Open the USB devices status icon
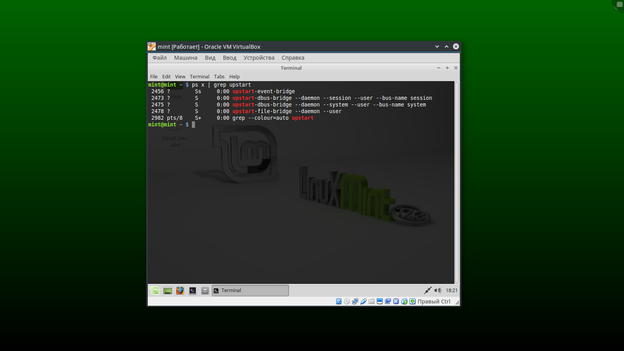Viewport: 624px width, 351px height. [x=363, y=301]
